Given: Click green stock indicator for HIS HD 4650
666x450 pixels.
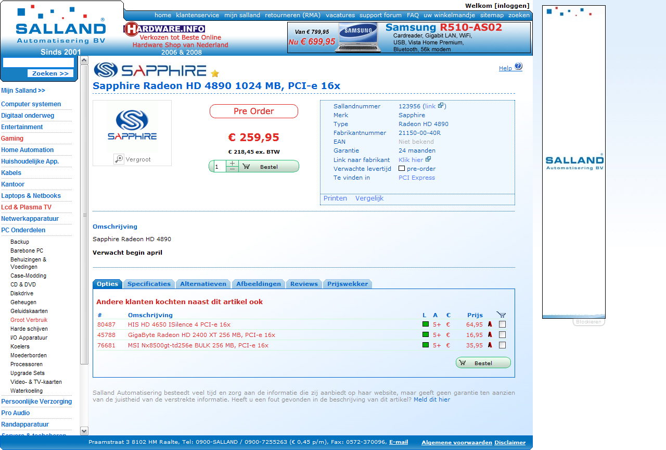Looking at the screenshot, I should click(426, 324).
